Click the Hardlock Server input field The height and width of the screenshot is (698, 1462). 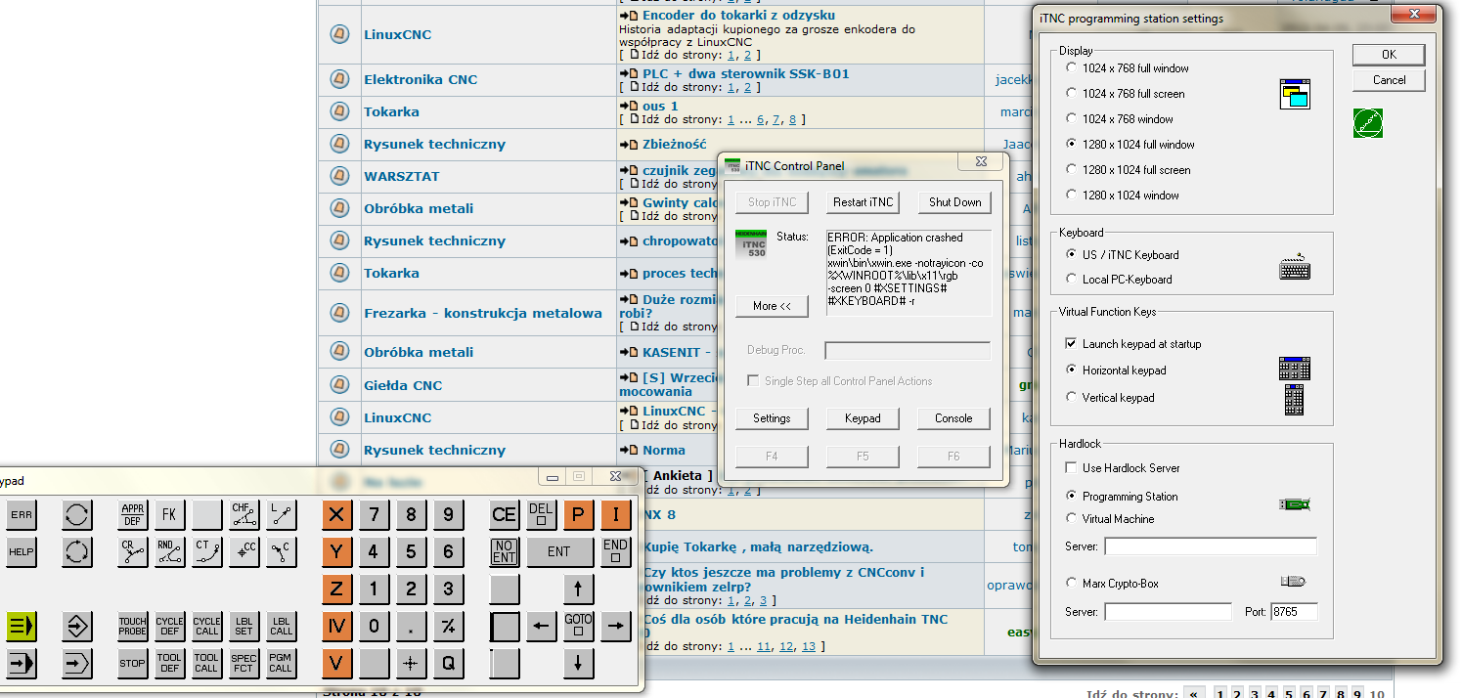pyautogui.click(x=1211, y=546)
